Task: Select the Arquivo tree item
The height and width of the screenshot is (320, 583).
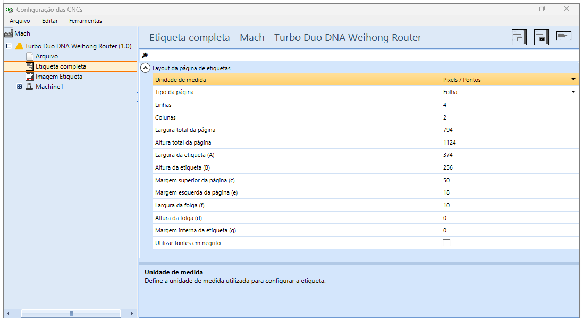Action: coord(47,56)
